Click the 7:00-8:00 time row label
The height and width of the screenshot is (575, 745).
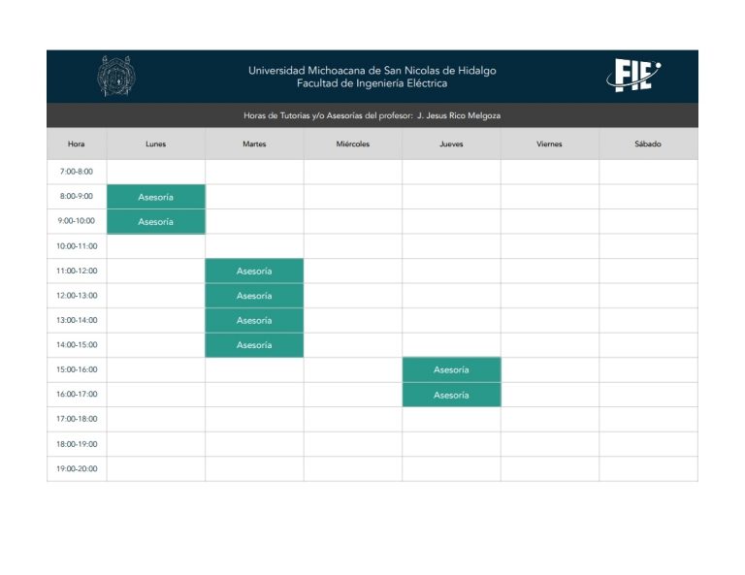pyautogui.click(x=77, y=172)
